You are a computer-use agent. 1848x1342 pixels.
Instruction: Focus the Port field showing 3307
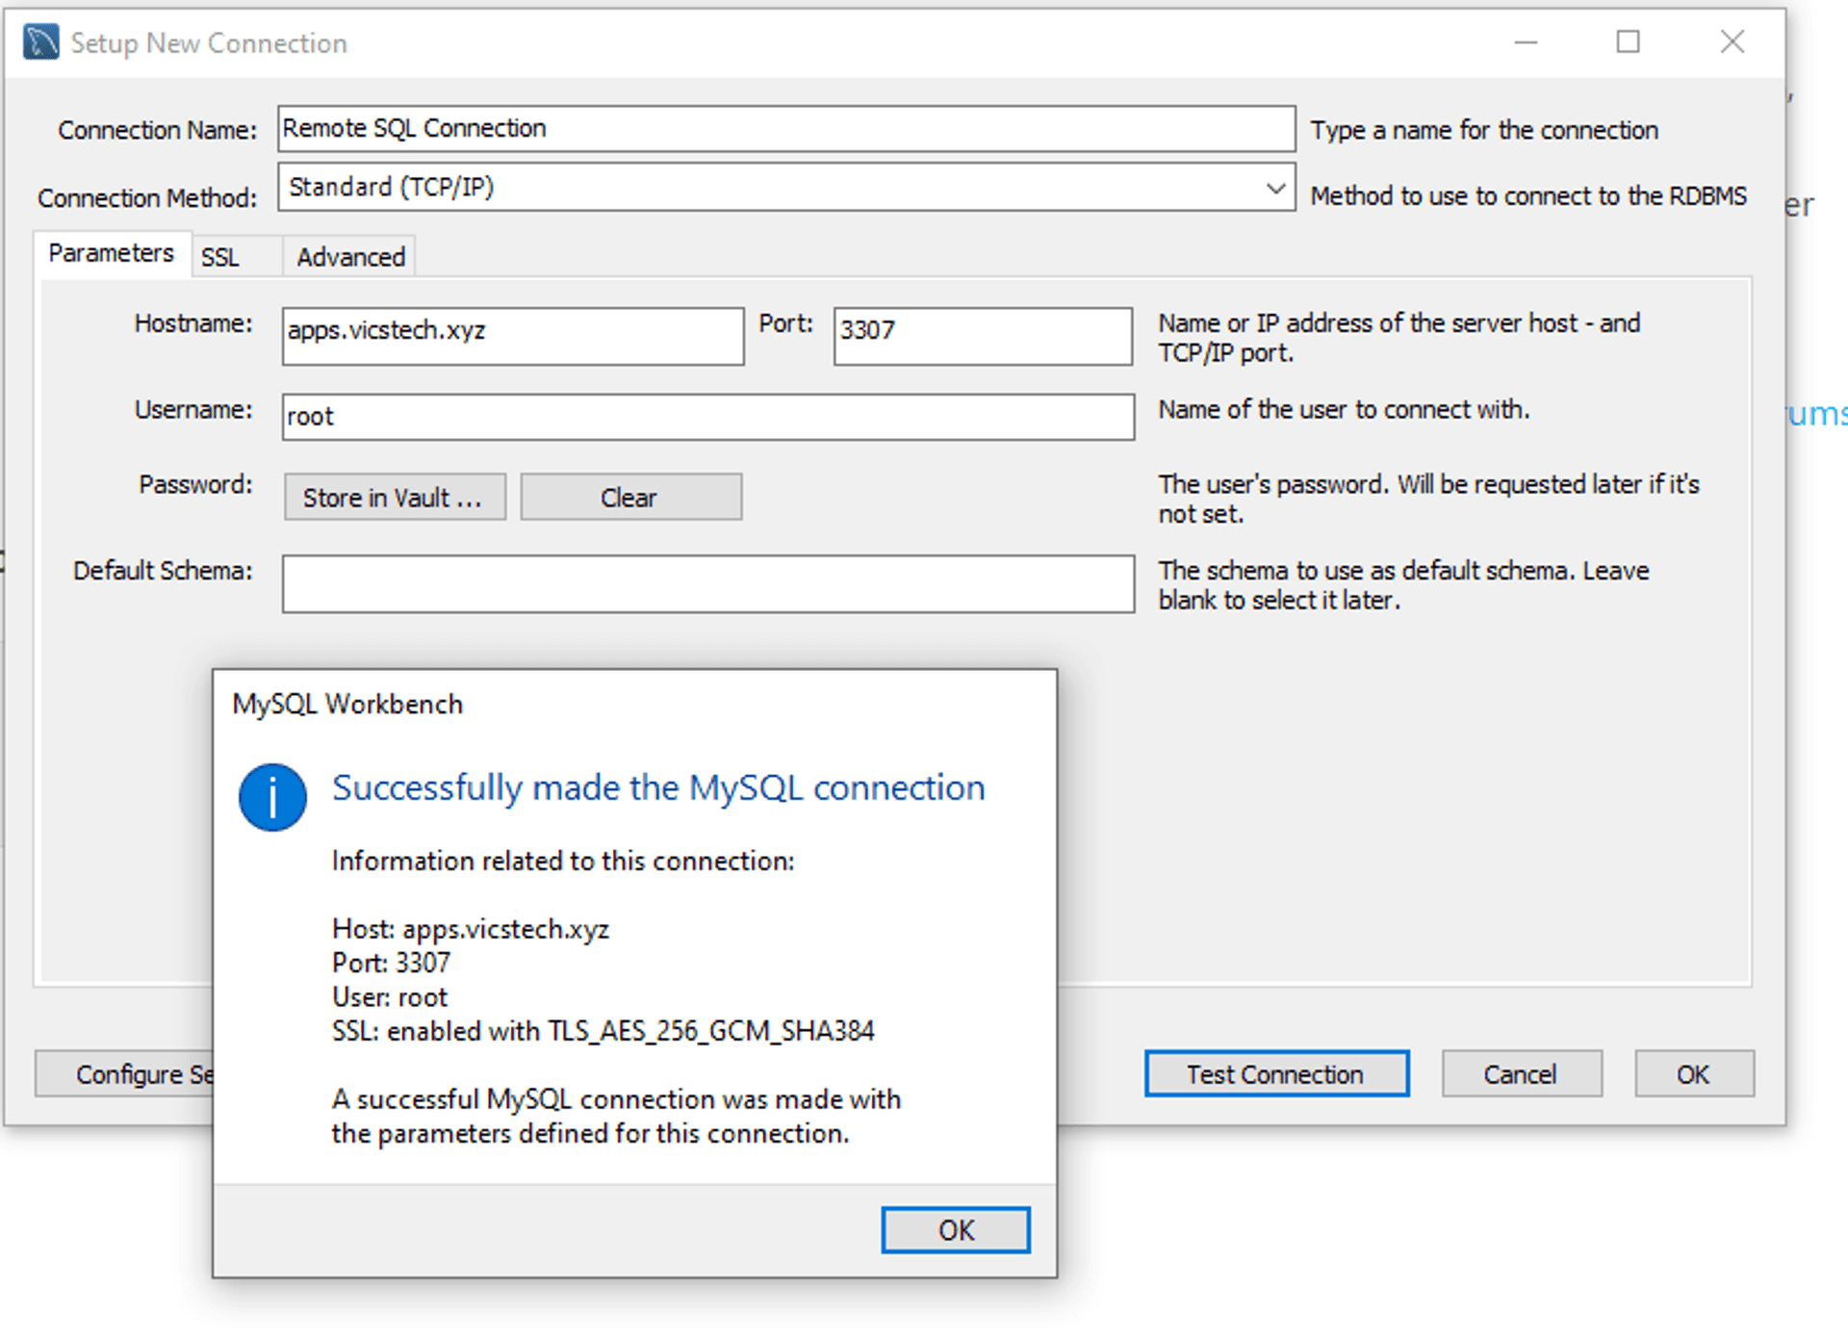pos(982,336)
